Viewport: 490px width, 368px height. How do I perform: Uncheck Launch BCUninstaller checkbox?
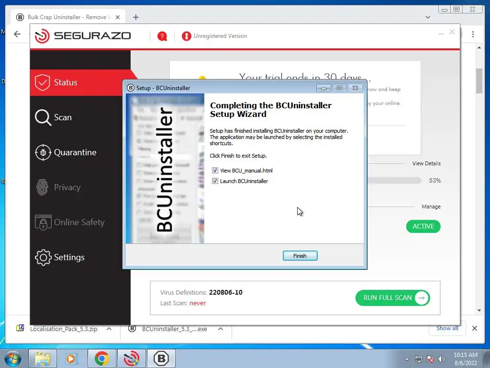[x=215, y=181]
